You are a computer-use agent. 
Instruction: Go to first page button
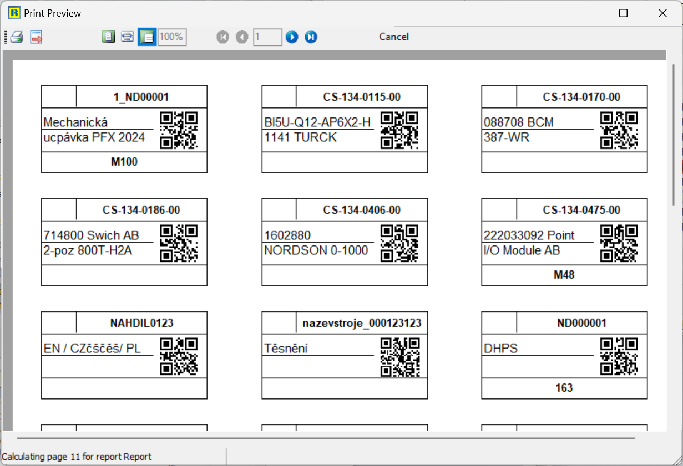click(223, 37)
